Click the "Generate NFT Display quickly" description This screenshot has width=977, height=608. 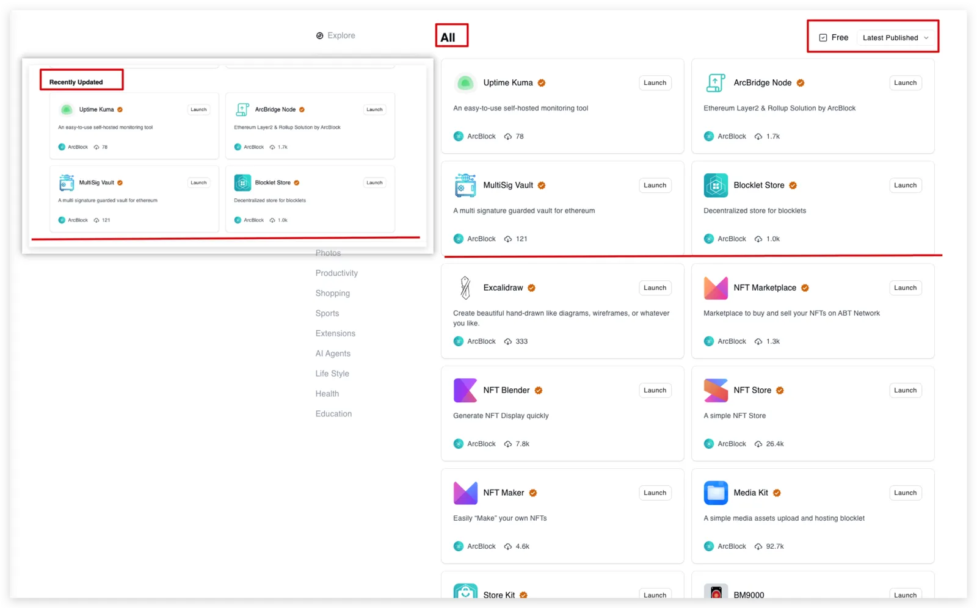(x=501, y=416)
